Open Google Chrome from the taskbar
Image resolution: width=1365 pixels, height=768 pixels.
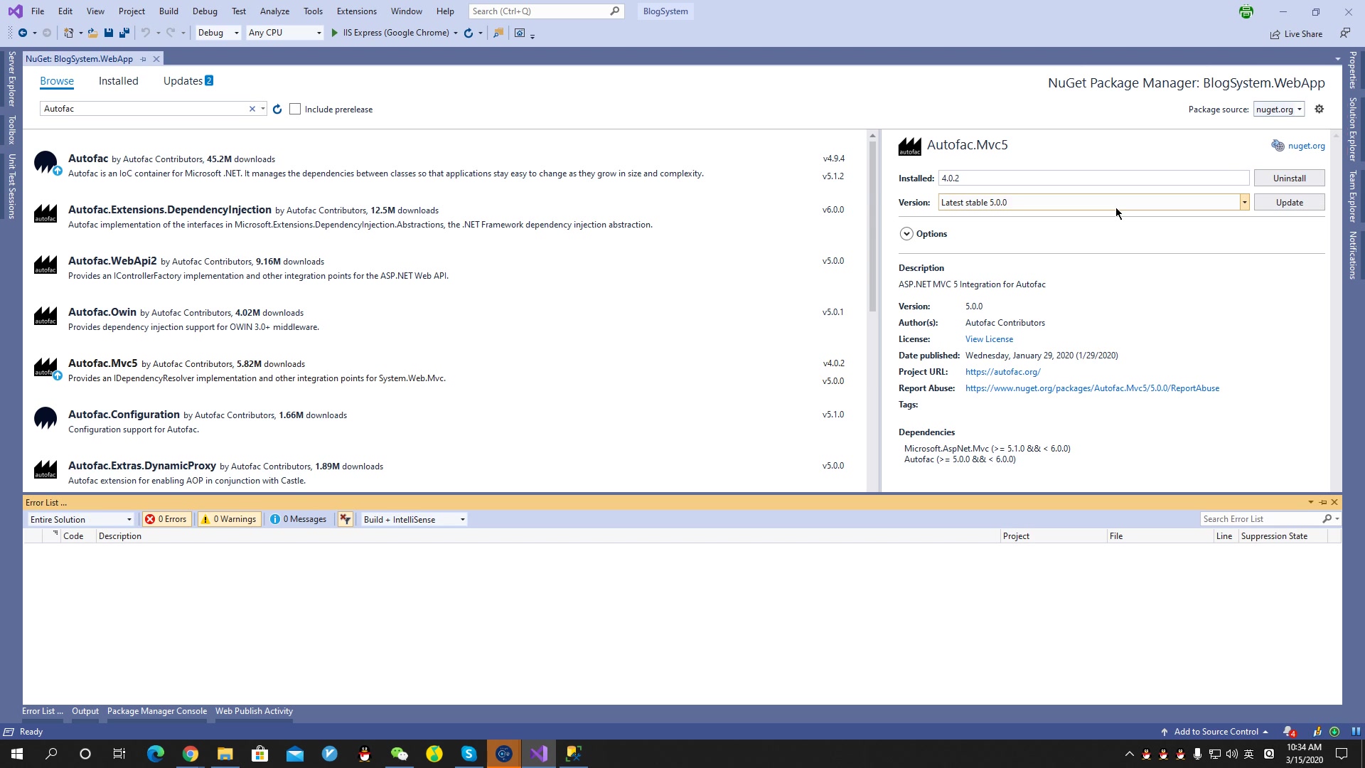191,754
